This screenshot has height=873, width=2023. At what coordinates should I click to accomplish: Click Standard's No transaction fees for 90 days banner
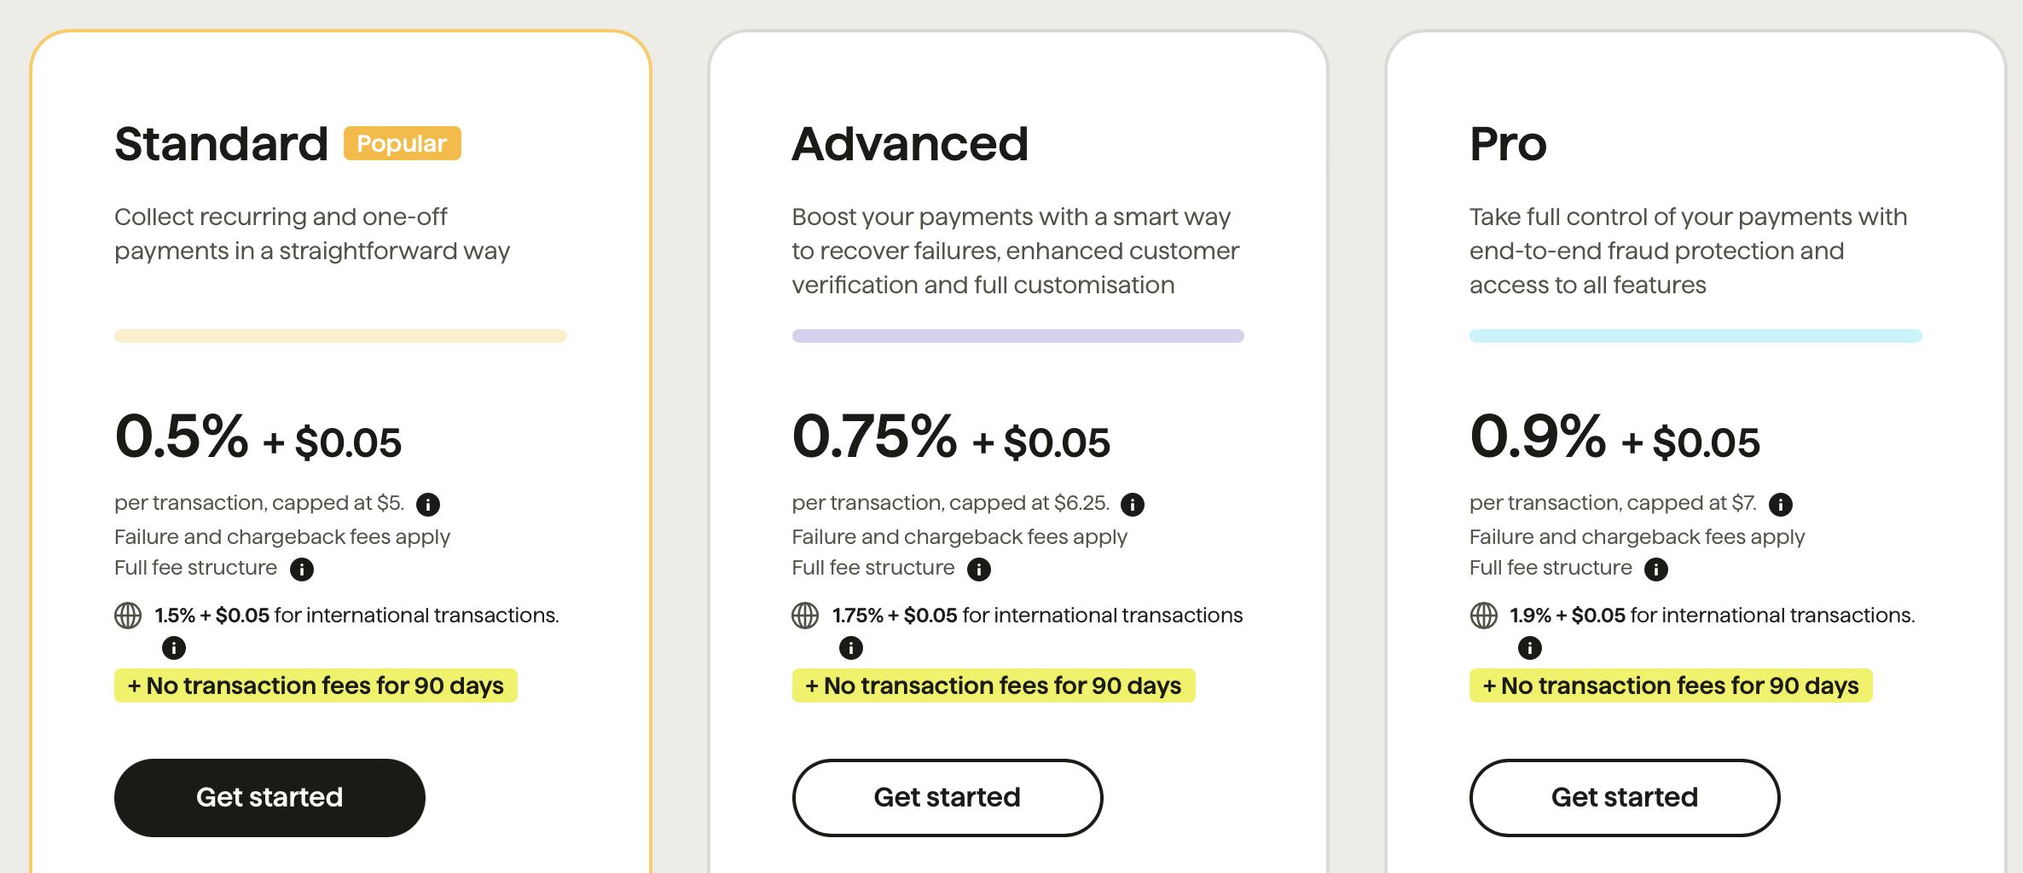coord(316,685)
